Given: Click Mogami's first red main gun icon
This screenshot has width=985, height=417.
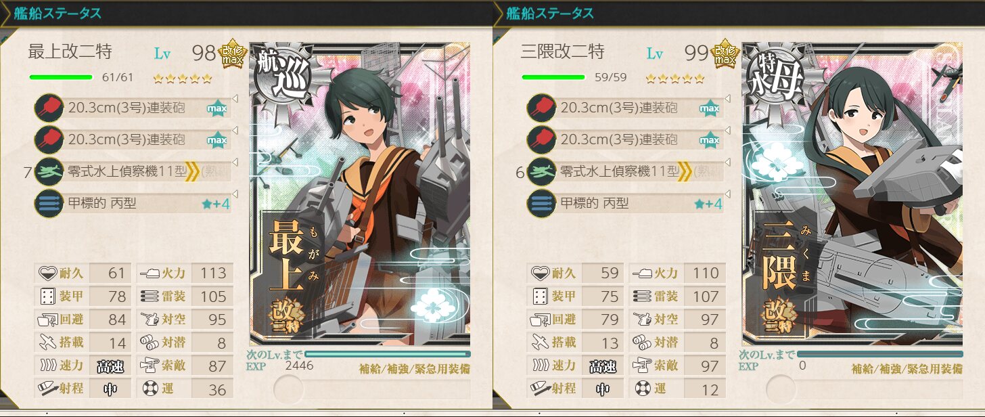Looking at the screenshot, I should pos(49,108).
